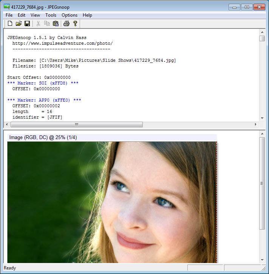
Task: Click the JPEGsnoop app icon in title bar
Action: pyautogui.click(x=7, y=7)
